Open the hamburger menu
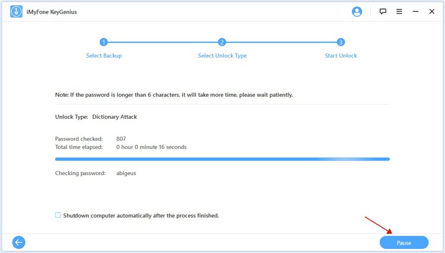445x253 pixels. tap(399, 12)
